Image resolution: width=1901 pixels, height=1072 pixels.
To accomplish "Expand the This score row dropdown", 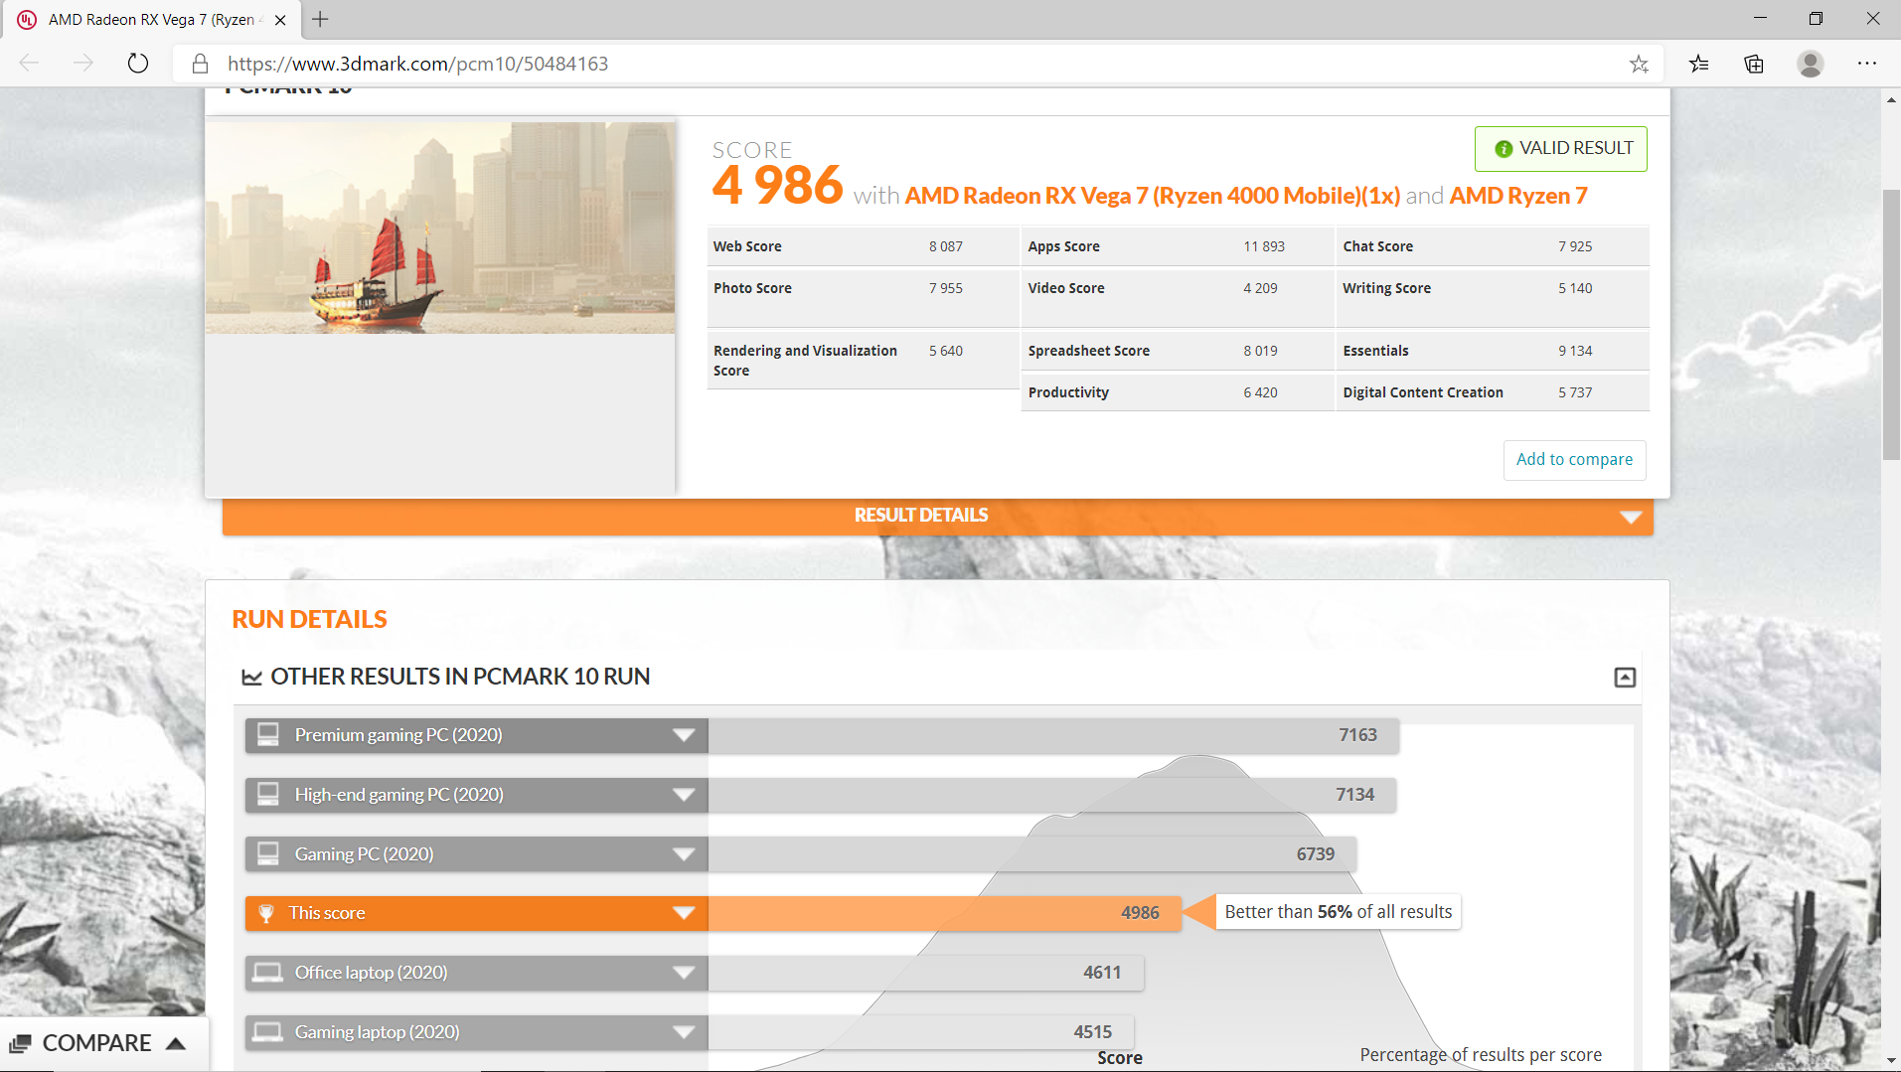I will (682, 912).
